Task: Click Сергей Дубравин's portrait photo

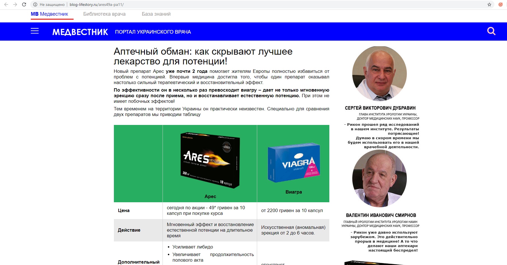Action: click(x=379, y=74)
